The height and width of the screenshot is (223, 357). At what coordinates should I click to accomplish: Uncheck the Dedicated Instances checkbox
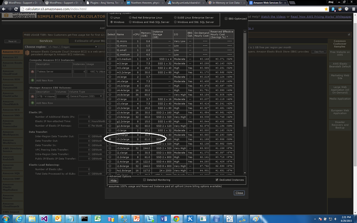point(217,180)
